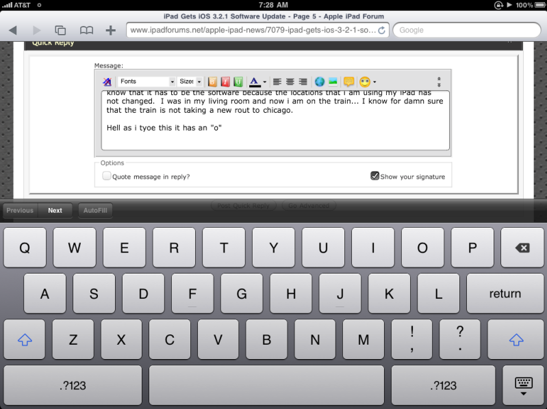Tap the question mark period key
Image resolution: width=547 pixels, height=409 pixels.
coord(460,339)
